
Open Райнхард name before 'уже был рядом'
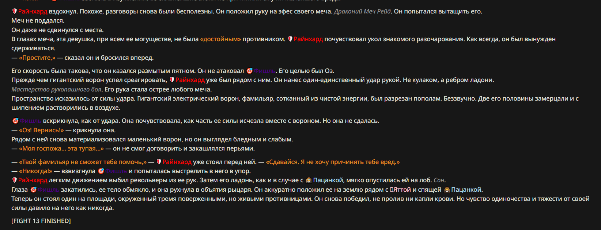[190, 80]
